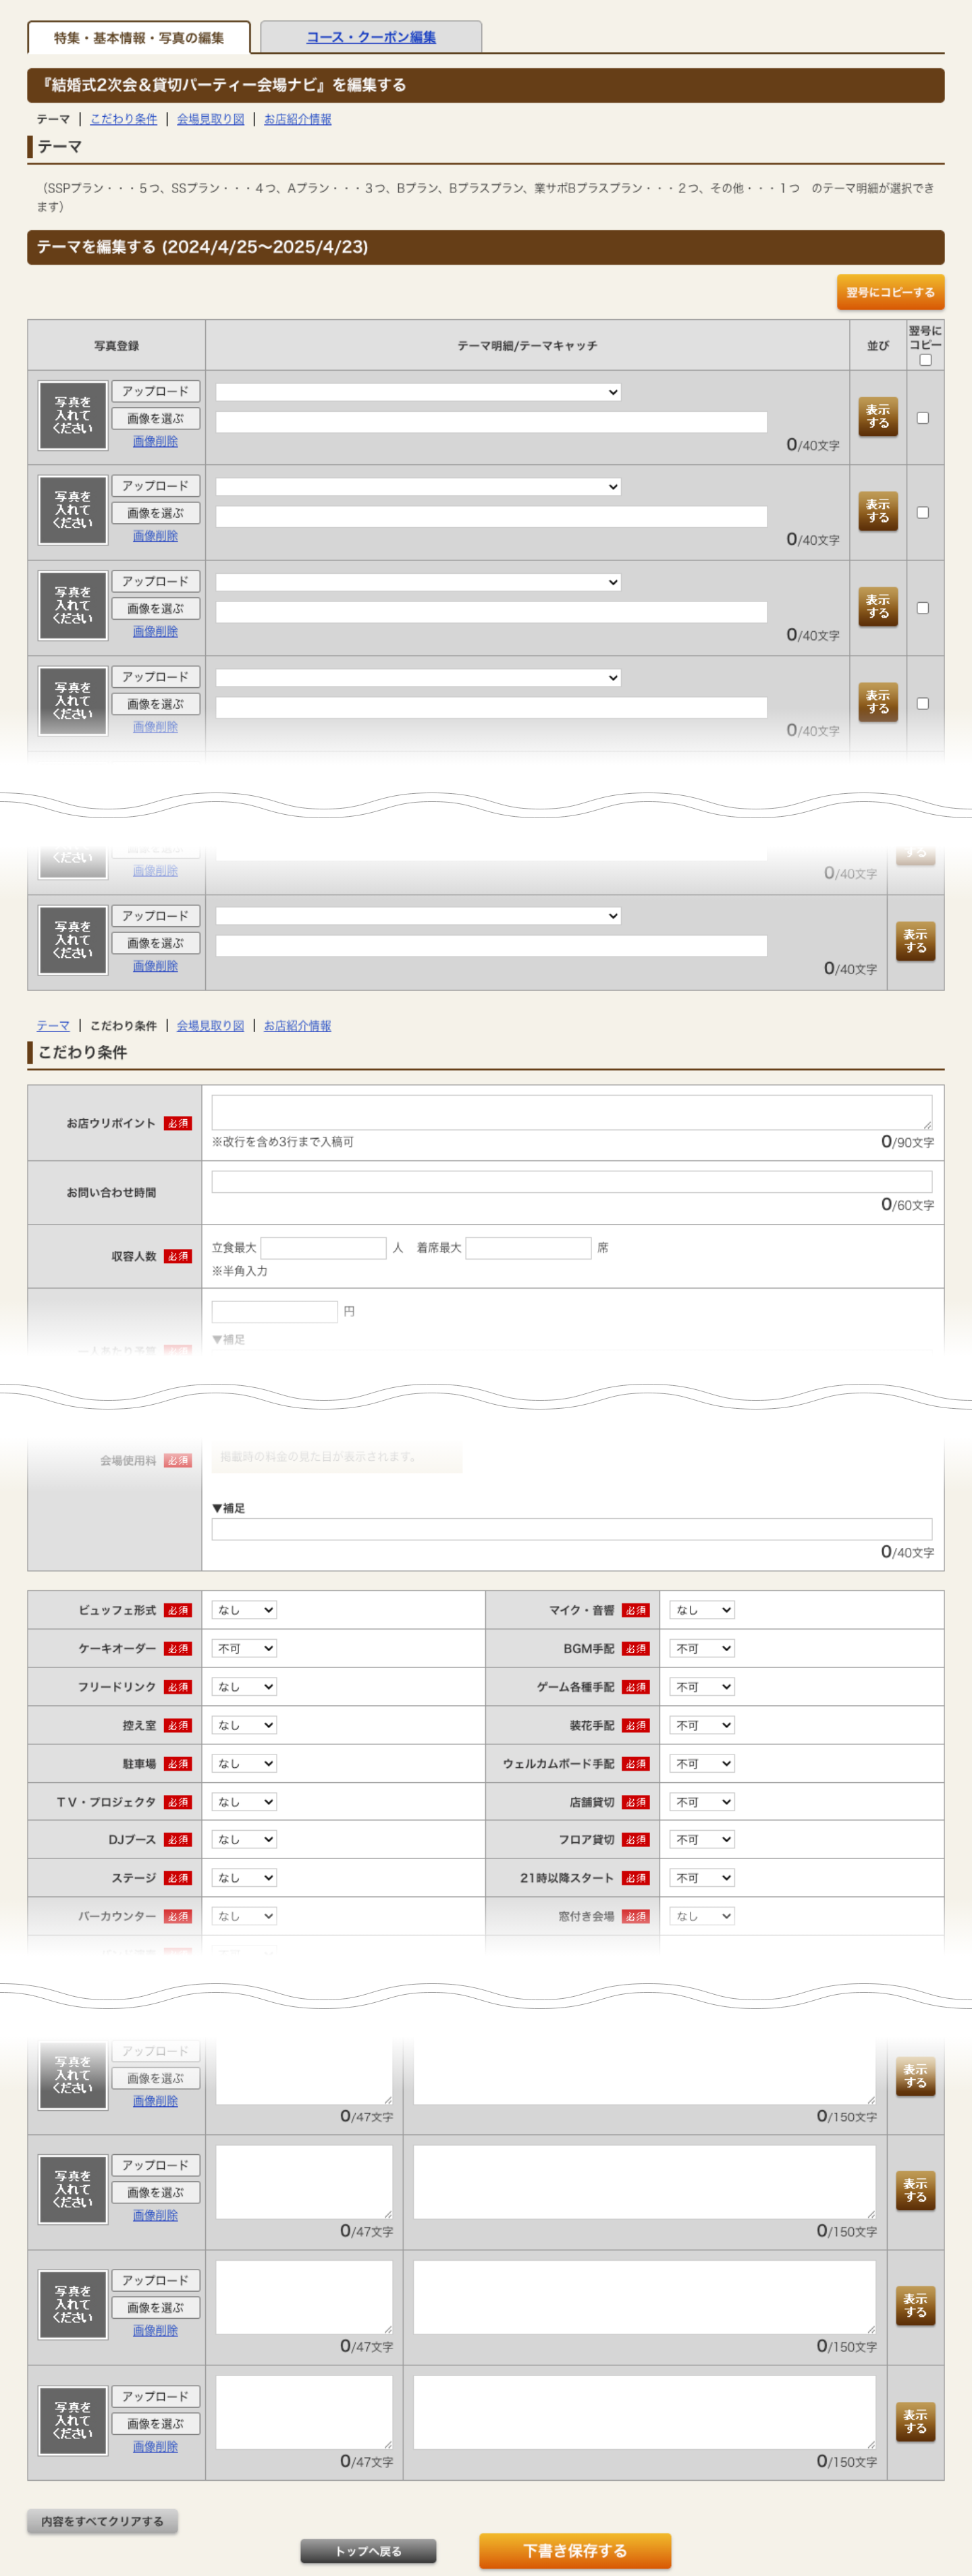Viewport: 972px width, 2576px height.
Task: Click the お店ウリポイント text area
Action: 572,1112
